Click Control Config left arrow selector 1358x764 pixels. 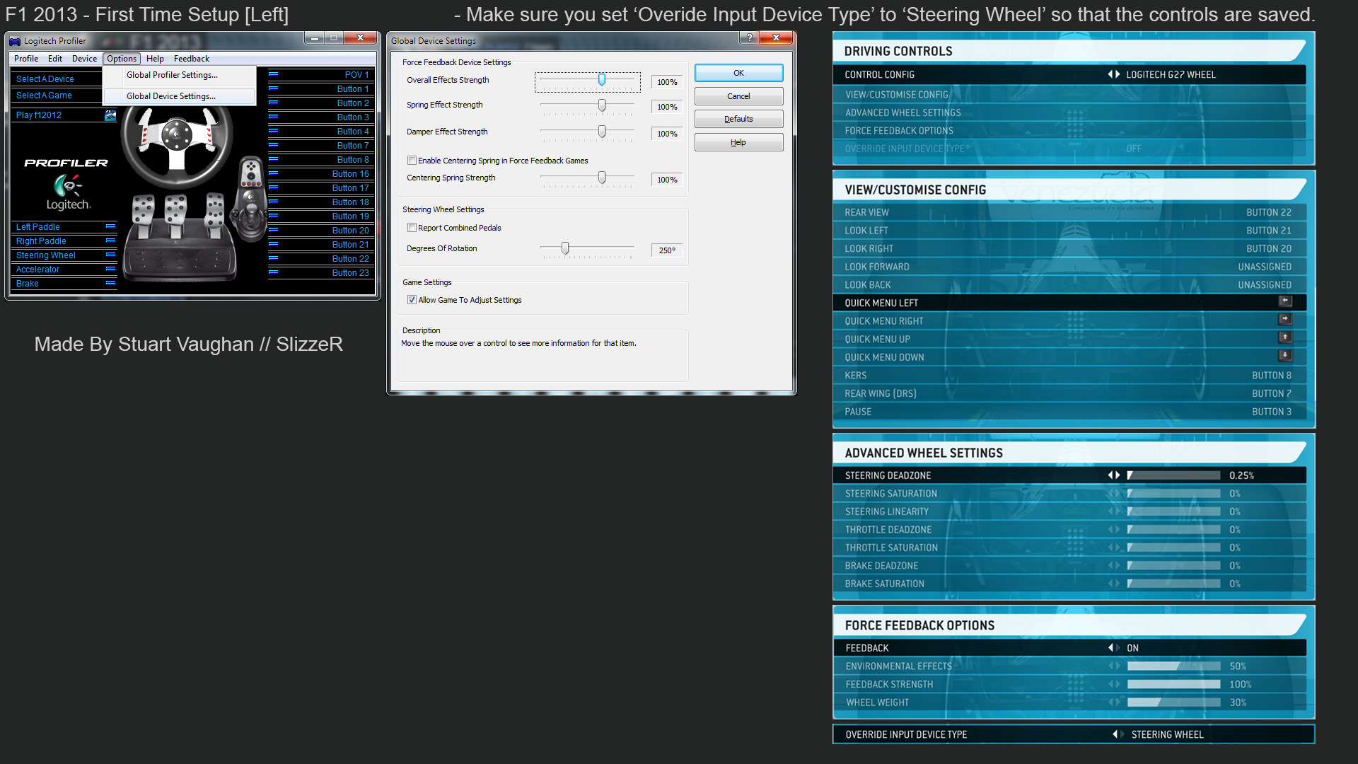(1110, 74)
